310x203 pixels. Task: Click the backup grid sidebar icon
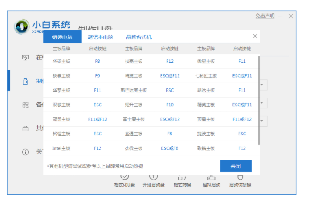click(x=26, y=105)
